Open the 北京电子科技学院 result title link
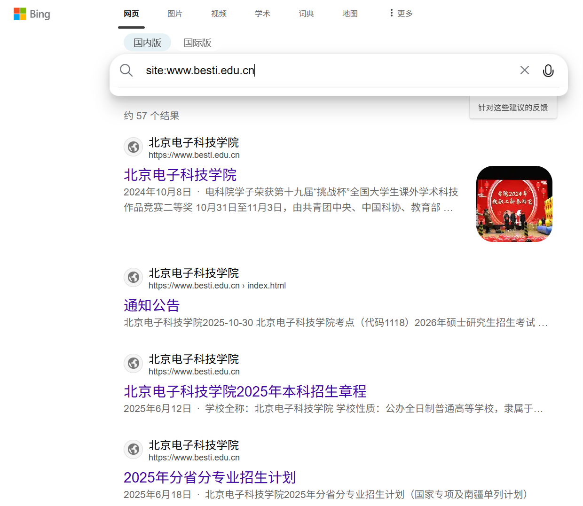The height and width of the screenshot is (506, 583). pos(180,175)
